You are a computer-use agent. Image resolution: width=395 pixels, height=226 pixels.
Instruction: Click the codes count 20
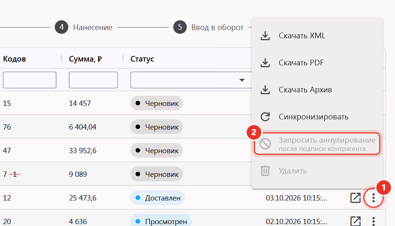(x=7, y=221)
